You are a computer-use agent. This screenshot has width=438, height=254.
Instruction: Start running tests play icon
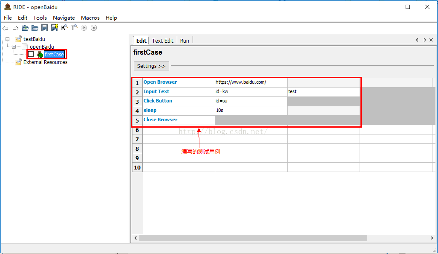pos(84,28)
